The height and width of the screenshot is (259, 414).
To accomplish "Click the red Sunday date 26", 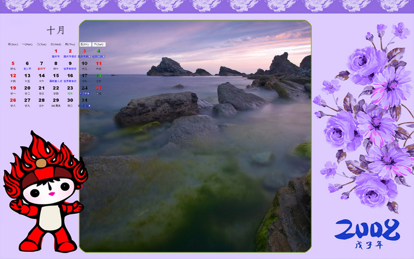I will click(x=13, y=100).
